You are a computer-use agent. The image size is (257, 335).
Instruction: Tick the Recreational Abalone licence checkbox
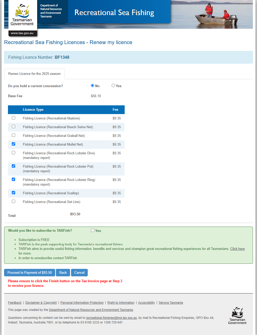(14, 118)
